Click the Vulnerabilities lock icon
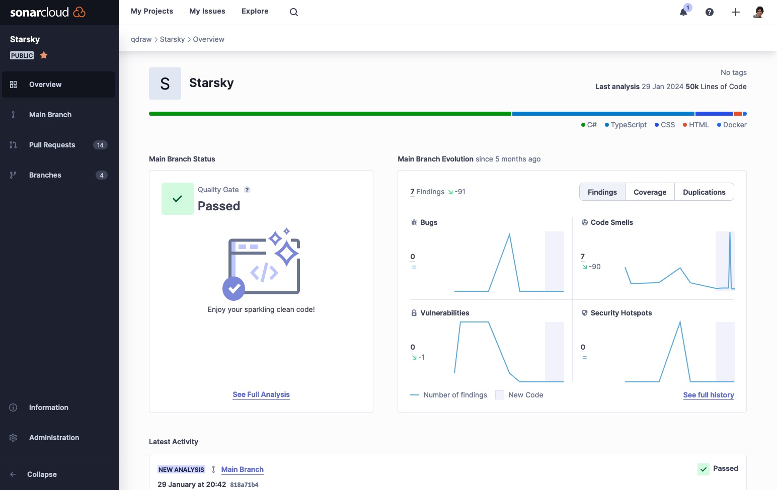 pyautogui.click(x=414, y=313)
